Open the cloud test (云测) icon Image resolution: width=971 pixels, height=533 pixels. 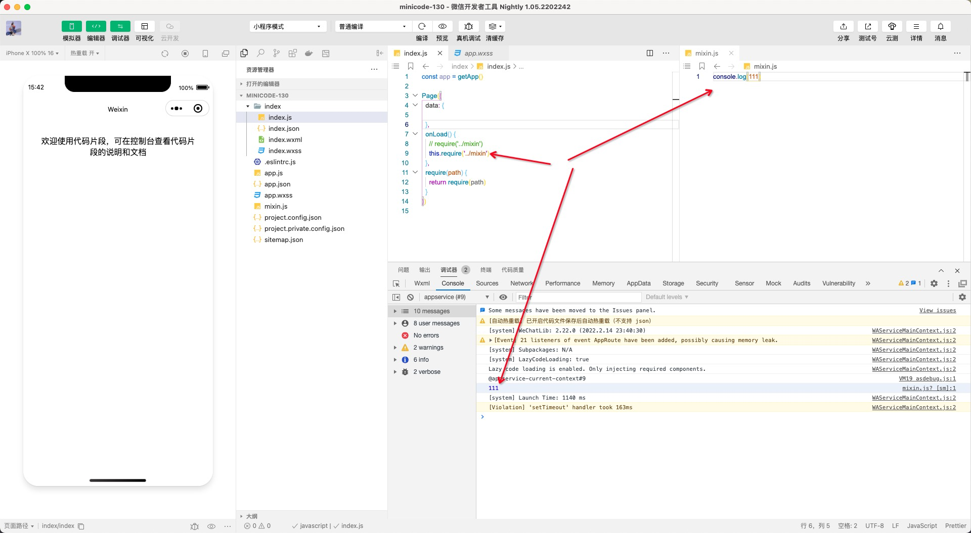click(892, 26)
